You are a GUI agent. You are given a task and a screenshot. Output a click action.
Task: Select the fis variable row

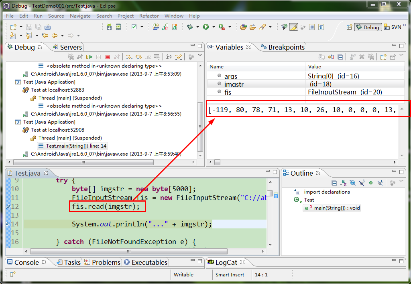[305, 92]
